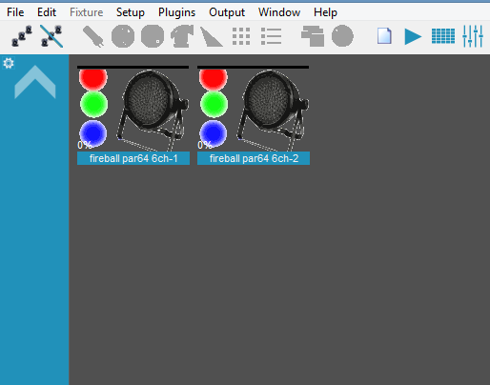The width and height of the screenshot is (490, 385).
Task: Select the grid view icon in toolbar
Action: tap(241, 36)
